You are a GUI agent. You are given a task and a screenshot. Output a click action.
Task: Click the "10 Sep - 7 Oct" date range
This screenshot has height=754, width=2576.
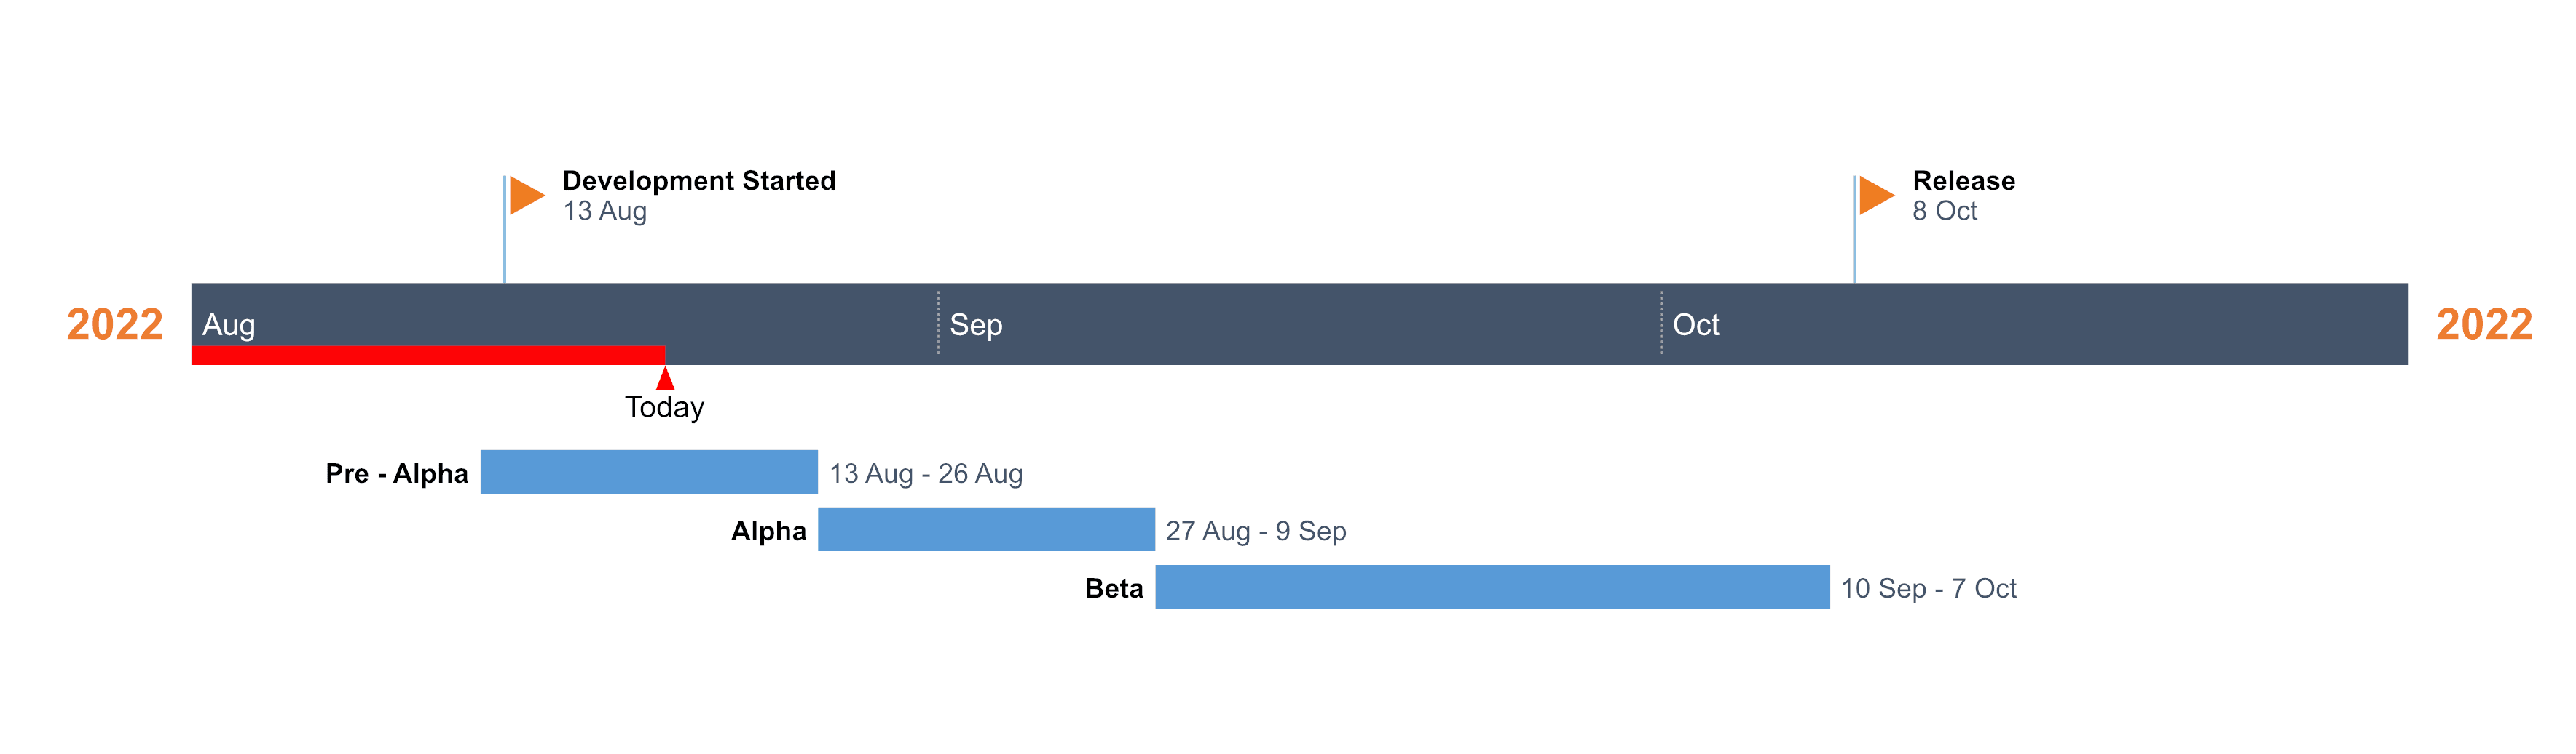pos(1928,588)
